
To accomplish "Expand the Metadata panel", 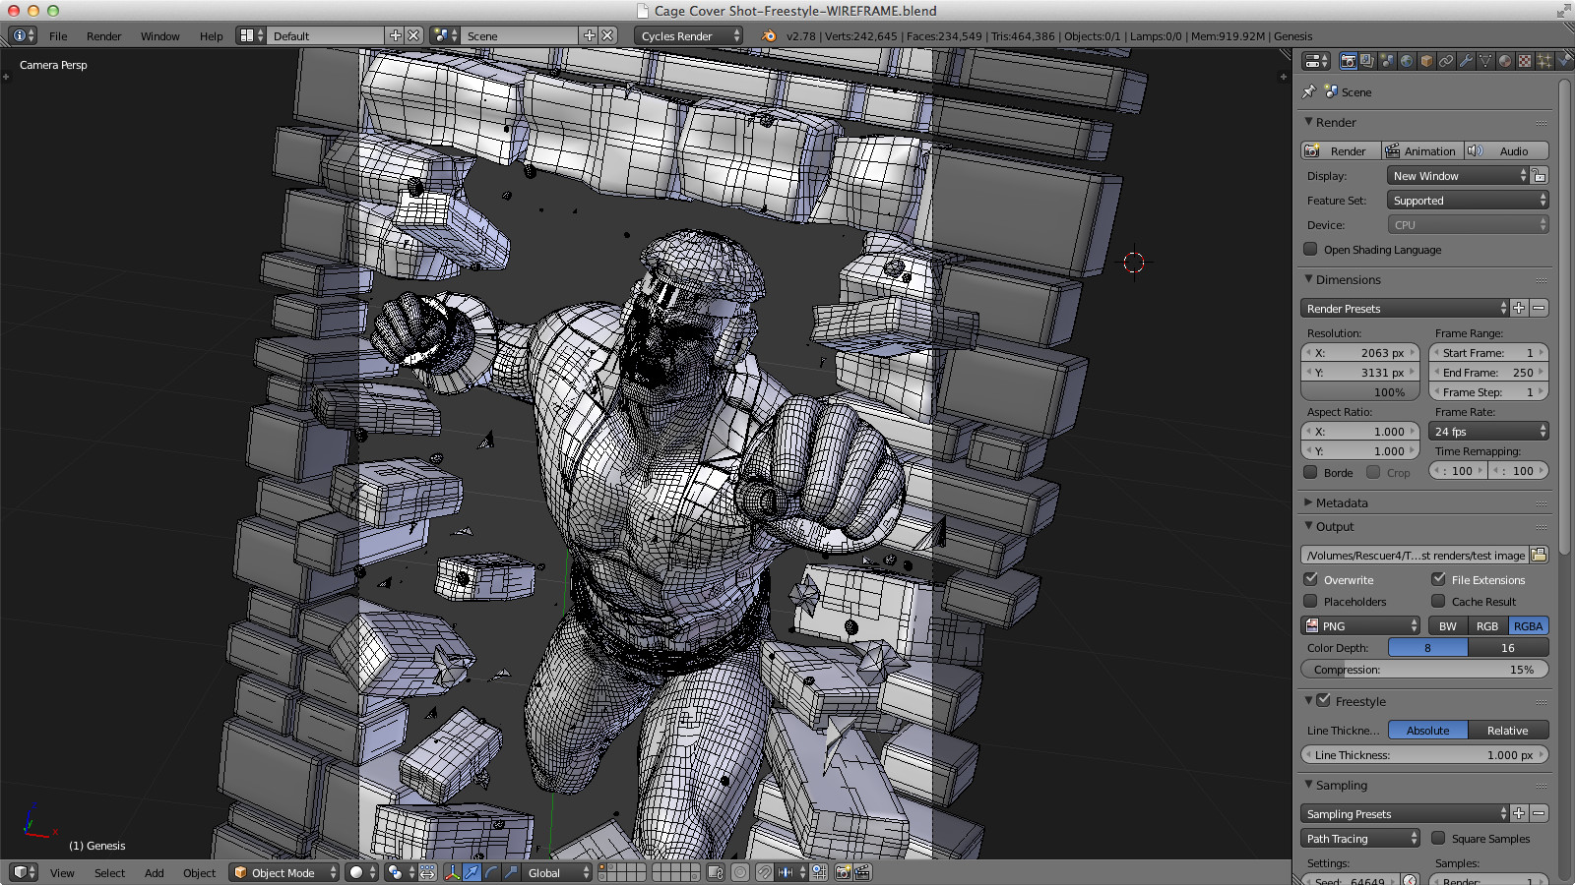I will (x=1341, y=502).
